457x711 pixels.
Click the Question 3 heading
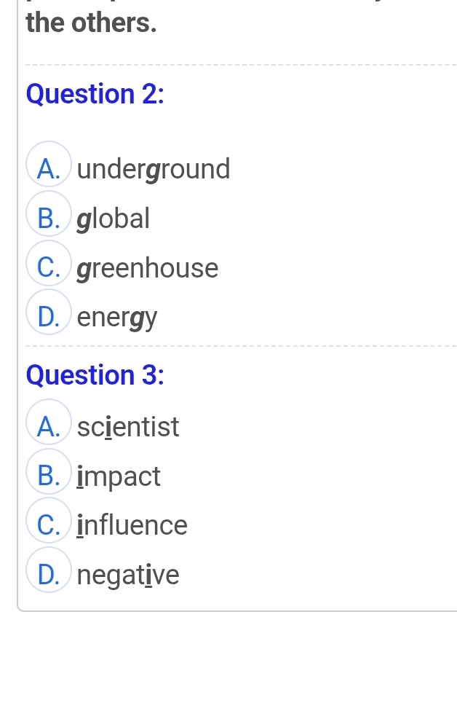[95, 375]
